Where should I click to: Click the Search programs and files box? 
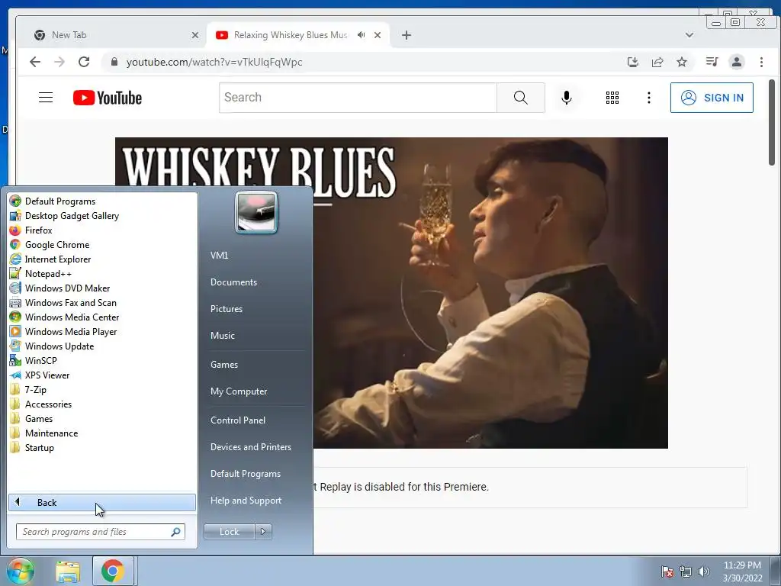pyautogui.click(x=101, y=532)
